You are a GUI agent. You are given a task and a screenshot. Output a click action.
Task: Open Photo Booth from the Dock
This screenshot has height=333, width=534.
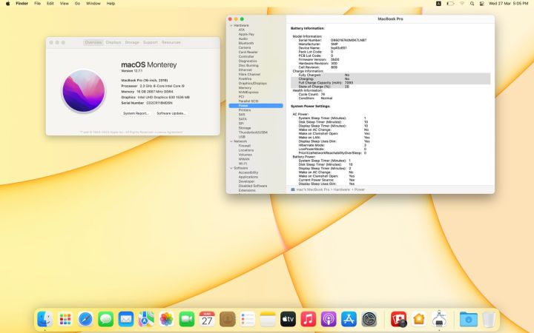tap(398, 319)
